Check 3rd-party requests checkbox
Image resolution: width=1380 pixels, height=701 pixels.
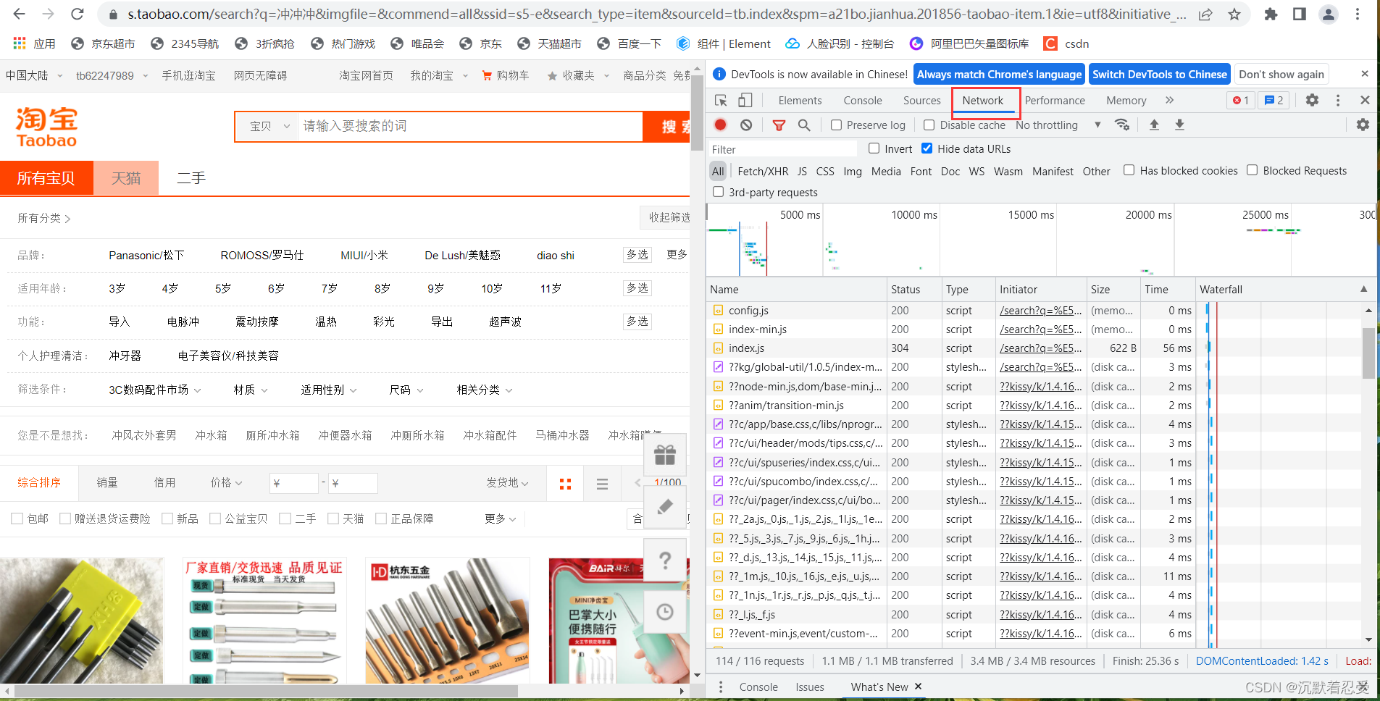[718, 192]
